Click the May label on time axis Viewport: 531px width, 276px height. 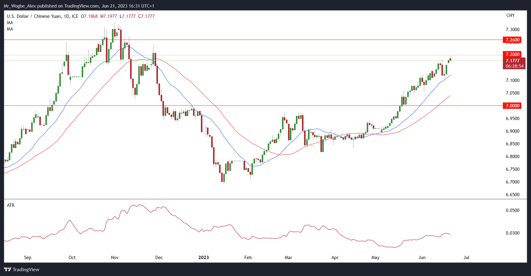(375, 258)
